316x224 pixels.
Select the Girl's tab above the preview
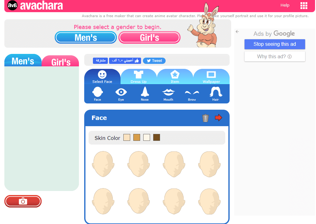pos(61,61)
